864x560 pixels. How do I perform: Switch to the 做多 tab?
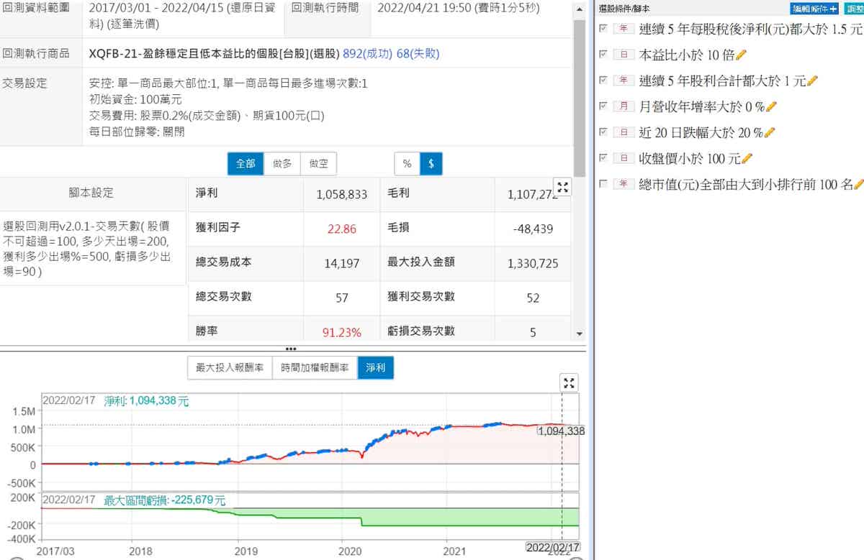coord(282,164)
